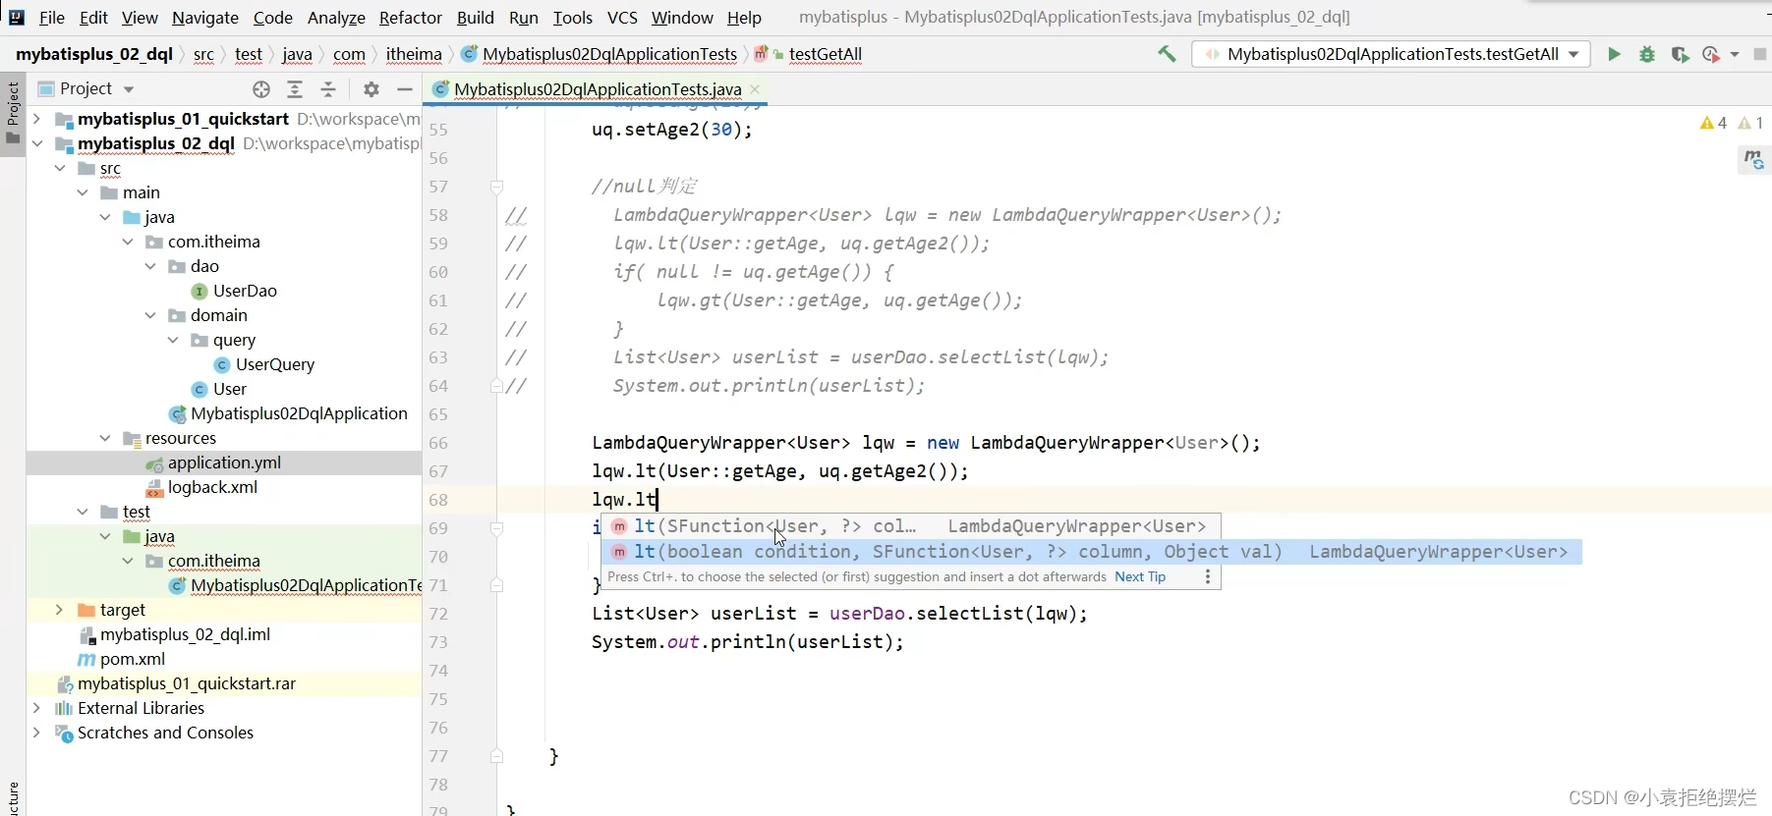The width and height of the screenshot is (1772, 816).
Task: Open logback.xml file
Action: 212,487
